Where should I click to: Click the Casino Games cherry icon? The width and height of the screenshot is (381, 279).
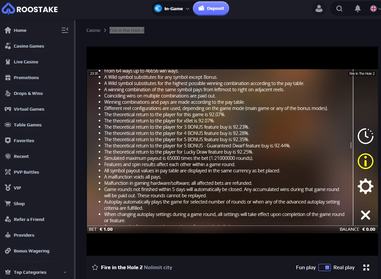pyautogui.click(x=8, y=46)
